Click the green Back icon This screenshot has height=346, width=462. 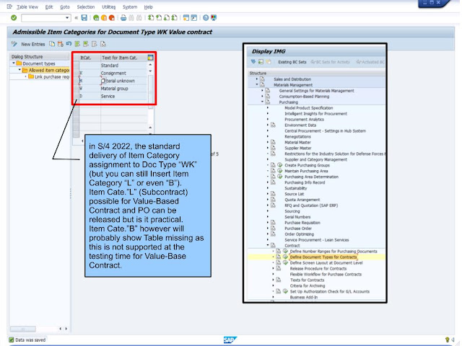[96, 18]
